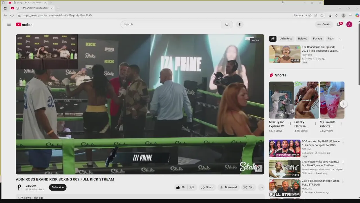
Task: Switch to the ADIN ROSS tab in front window
Action: pyautogui.click(x=32, y=8)
